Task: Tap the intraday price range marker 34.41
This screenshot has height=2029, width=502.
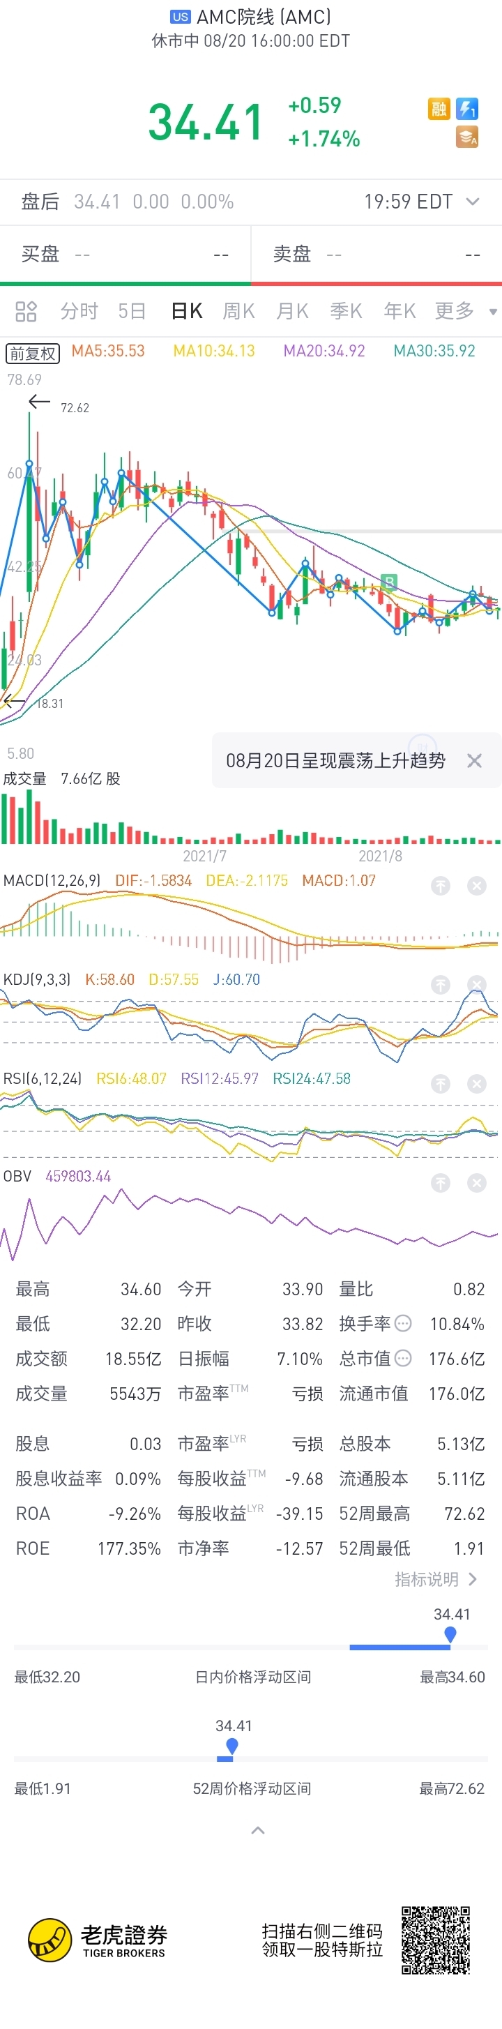Action: (450, 1635)
